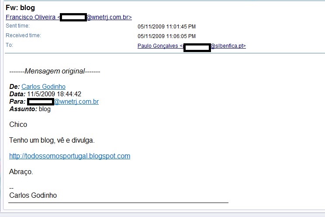The image size is (325, 217).
Task: Click the "To:" field label
Action: pos(10,45)
